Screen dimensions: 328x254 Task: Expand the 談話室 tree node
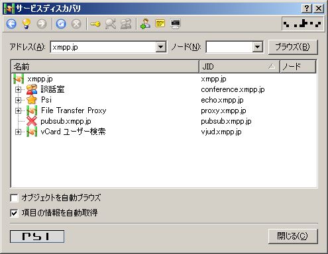[18, 89]
